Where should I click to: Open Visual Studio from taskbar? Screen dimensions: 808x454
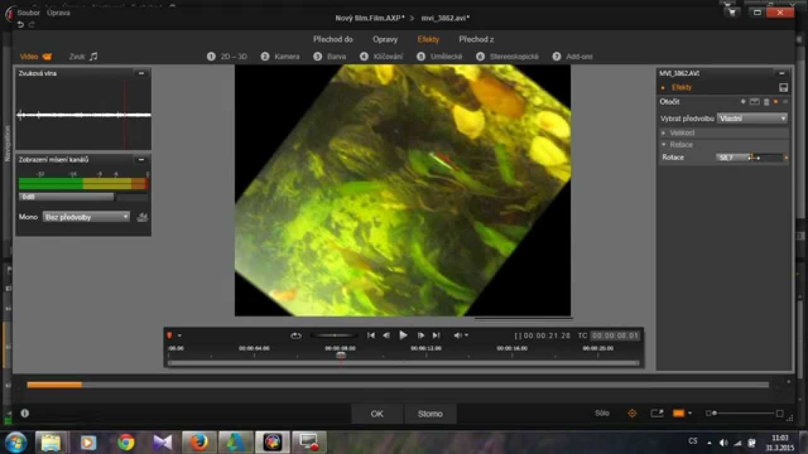click(162, 443)
